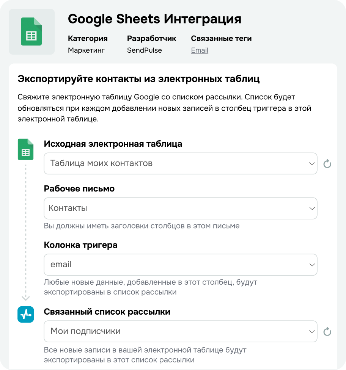Open the 'Мои подписчики' mailing list dropdown
This screenshot has height=370, width=346.
coord(181,331)
